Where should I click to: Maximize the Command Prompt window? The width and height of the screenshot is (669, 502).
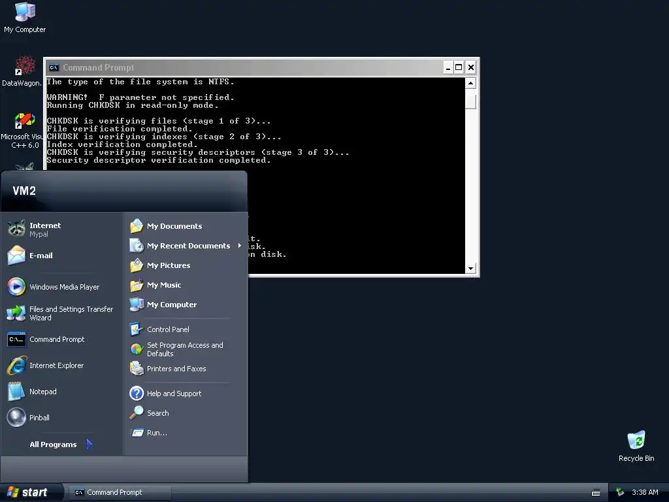pyautogui.click(x=459, y=67)
